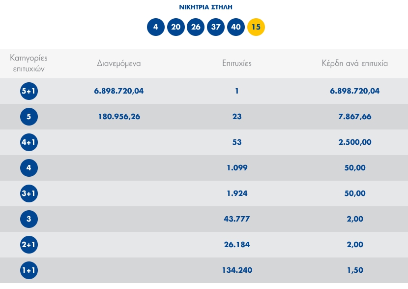Click the Κέρδη ανά επιτυχία column header

click(354, 64)
